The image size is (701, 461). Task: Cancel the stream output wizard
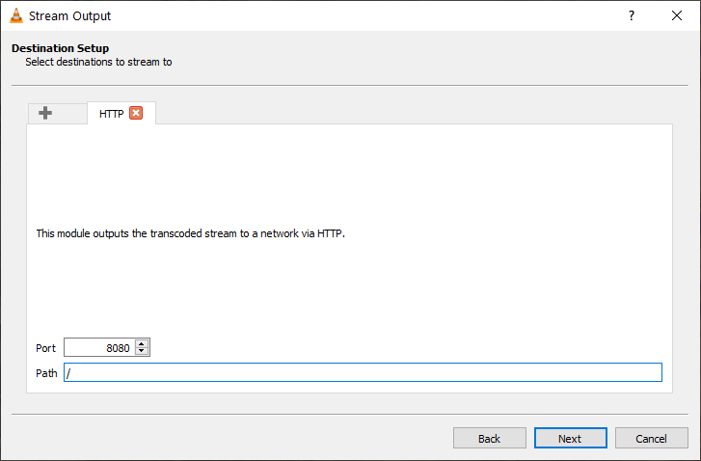tap(652, 438)
